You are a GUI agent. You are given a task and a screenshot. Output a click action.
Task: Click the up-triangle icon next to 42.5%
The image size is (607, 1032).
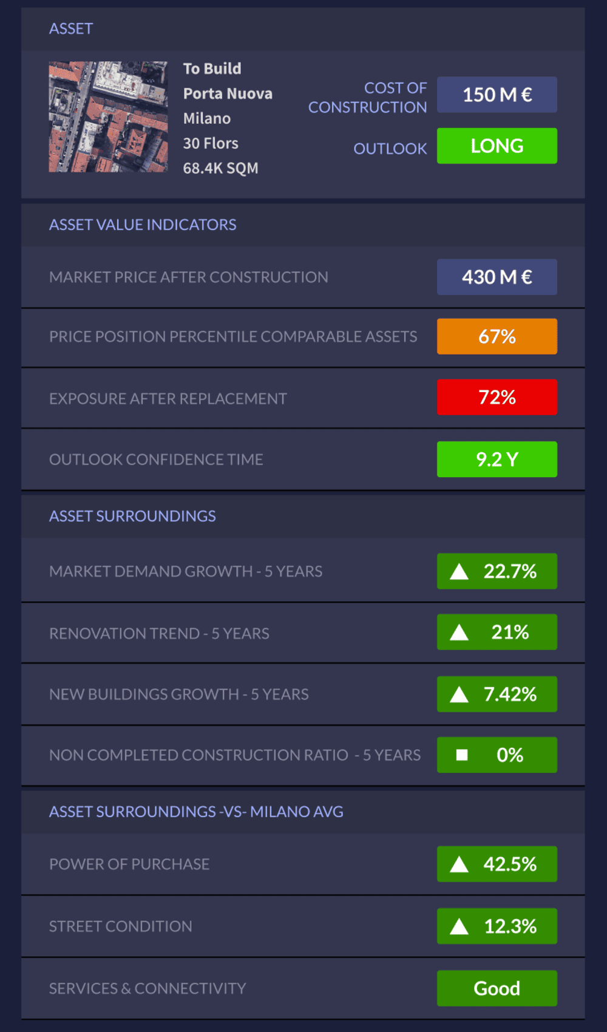(459, 864)
